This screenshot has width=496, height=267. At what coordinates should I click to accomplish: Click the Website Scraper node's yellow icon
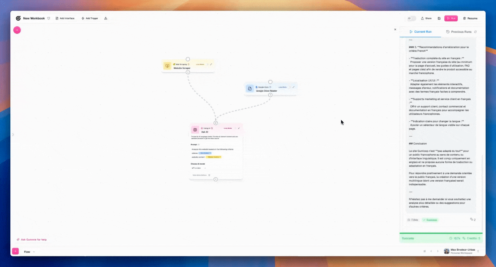[x=167, y=66]
